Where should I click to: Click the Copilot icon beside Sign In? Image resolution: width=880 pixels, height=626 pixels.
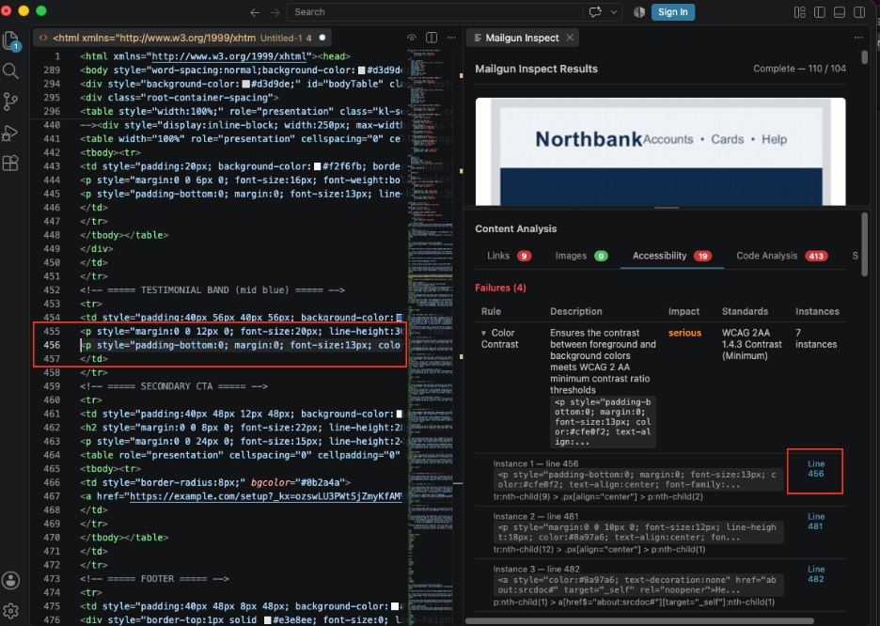[x=639, y=12]
